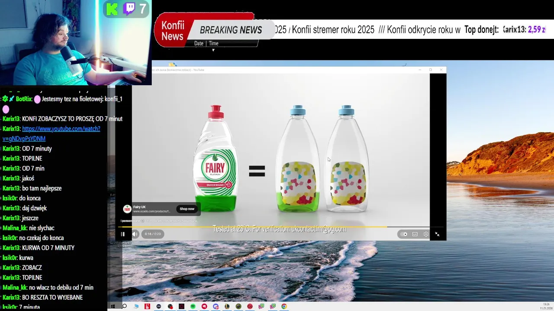This screenshot has width=554, height=311.
Task: Click chat message 'OD 7 minuty'
Action: tap(37, 149)
